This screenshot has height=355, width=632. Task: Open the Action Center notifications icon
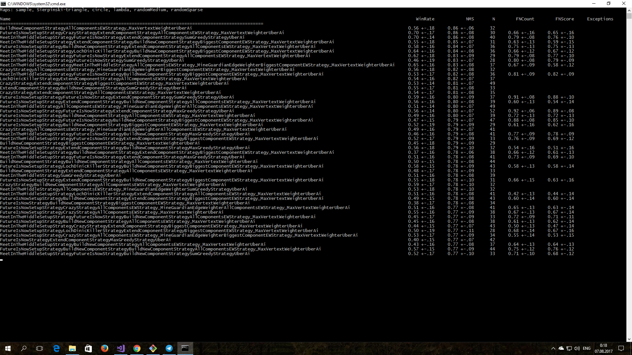[621, 348]
